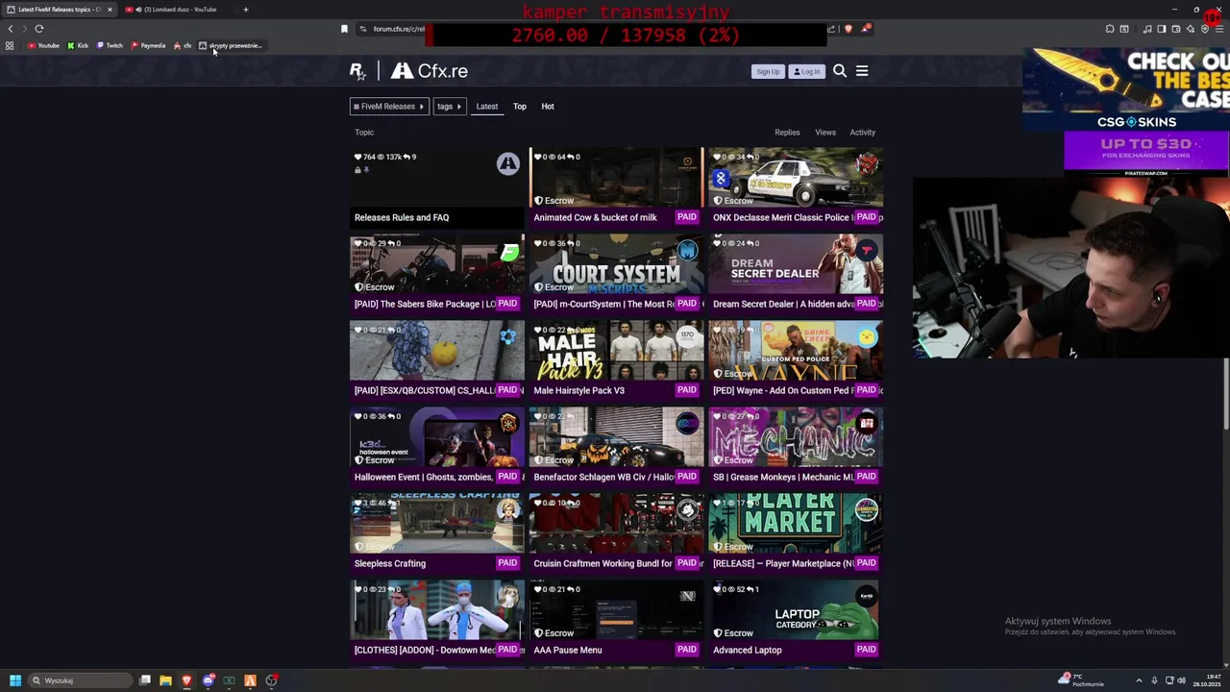Viewport: 1230px width, 692px height.
Task: Click Windows Start button
Action: click(14, 680)
